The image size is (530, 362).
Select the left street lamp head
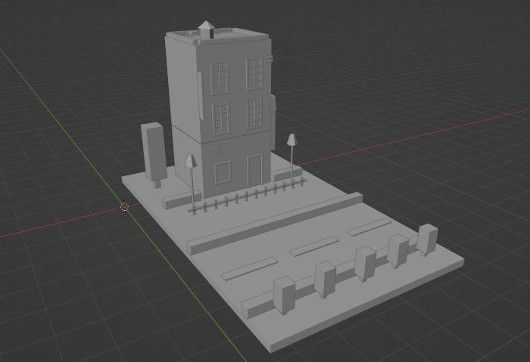pyautogui.click(x=191, y=160)
